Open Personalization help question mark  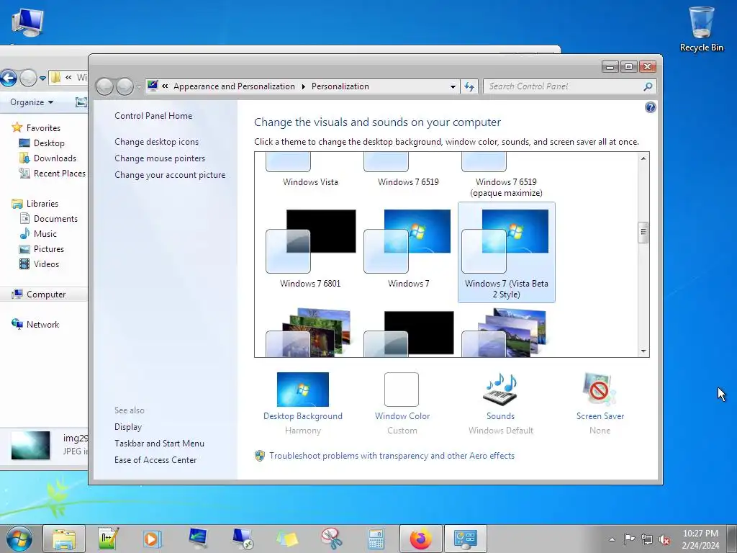[650, 108]
